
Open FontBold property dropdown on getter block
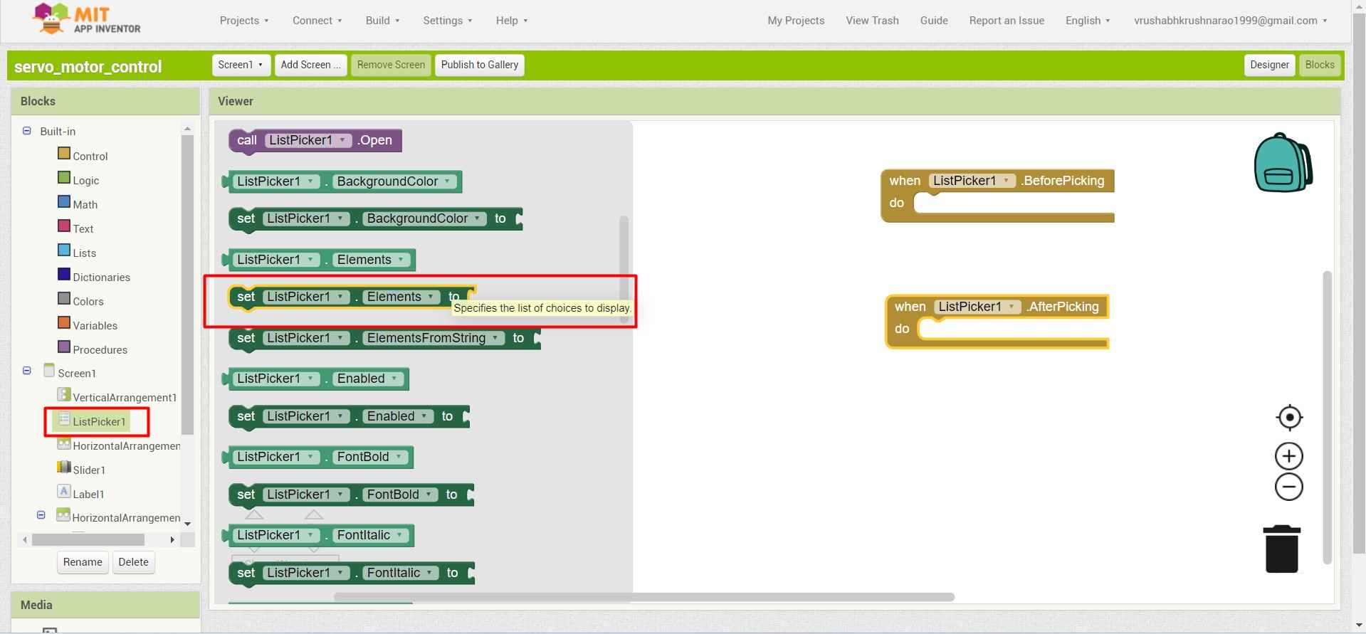(x=369, y=457)
